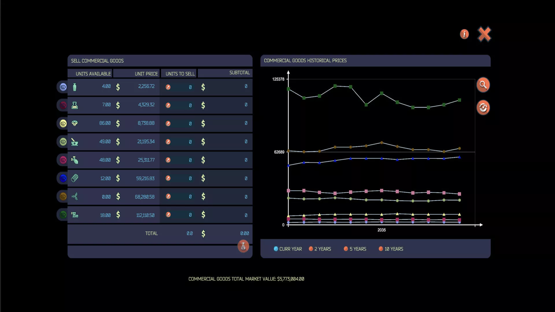
Task: Click the magnifier zoom icon beside the chart
Action: [483, 85]
